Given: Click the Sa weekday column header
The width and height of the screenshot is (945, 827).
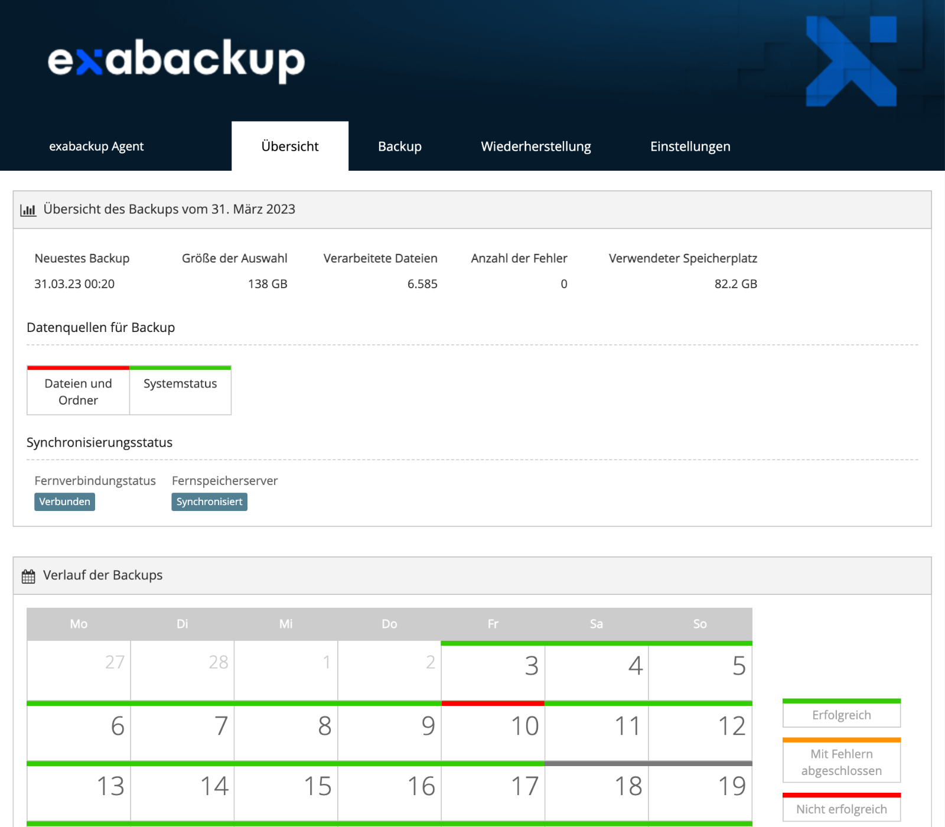Looking at the screenshot, I should tap(597, 624).
